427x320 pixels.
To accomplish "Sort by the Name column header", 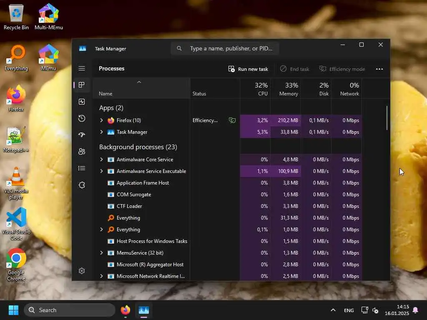I will pyautogui.click(x=141, y=89).
